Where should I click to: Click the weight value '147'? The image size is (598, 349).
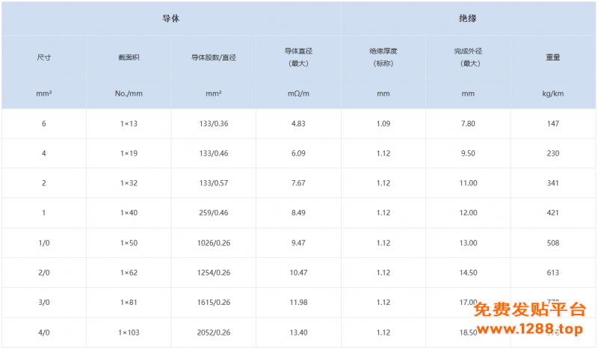553,123
